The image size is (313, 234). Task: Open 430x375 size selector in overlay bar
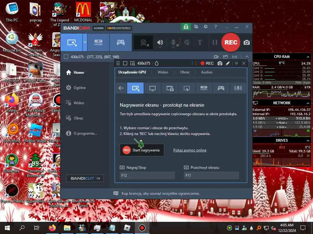coord(144,63)
